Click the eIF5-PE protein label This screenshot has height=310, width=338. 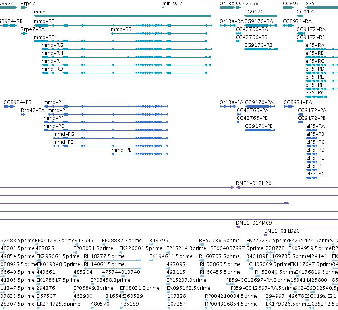click(315, 158)
